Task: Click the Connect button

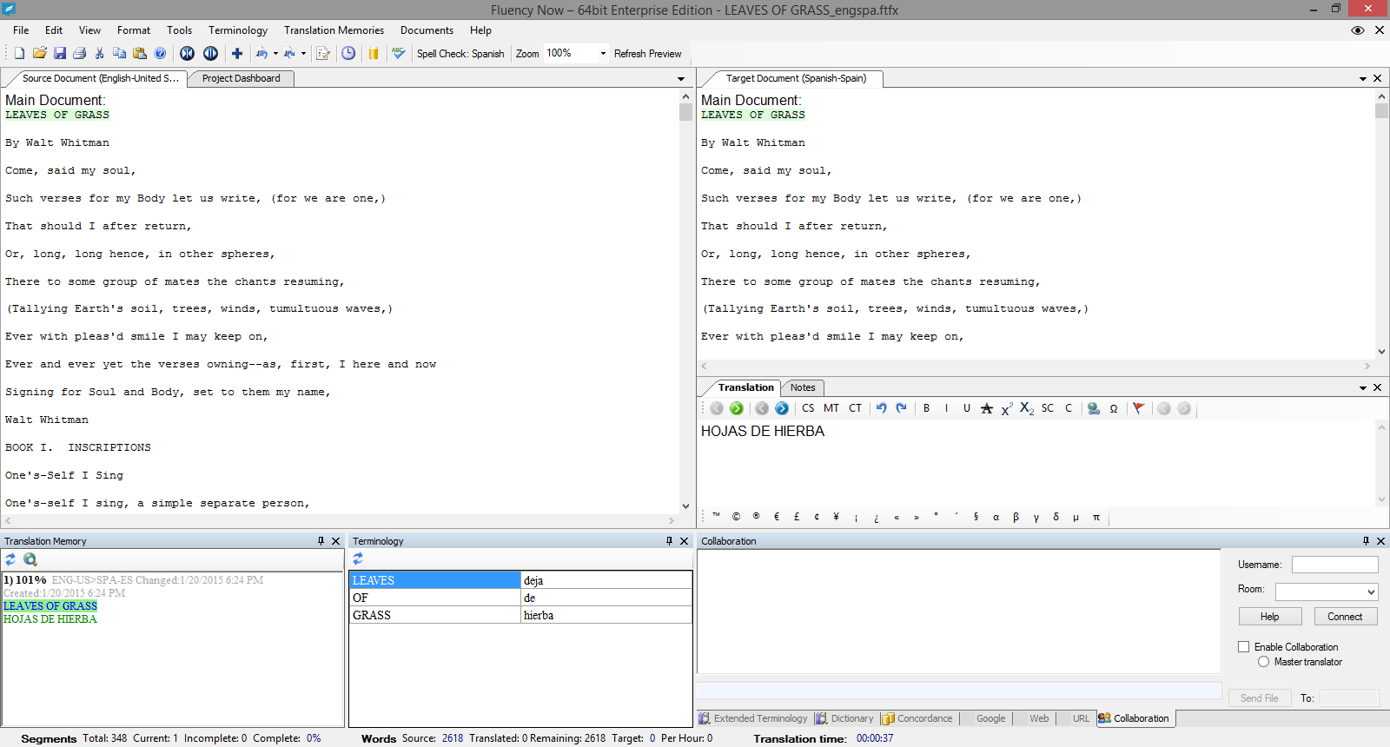Action: point(1345,617)
